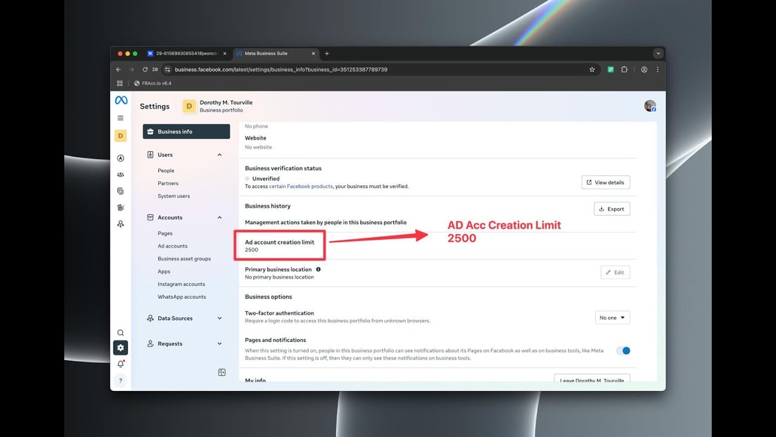
Task: Open the people group icon in left rail
Action: (121, 175)
